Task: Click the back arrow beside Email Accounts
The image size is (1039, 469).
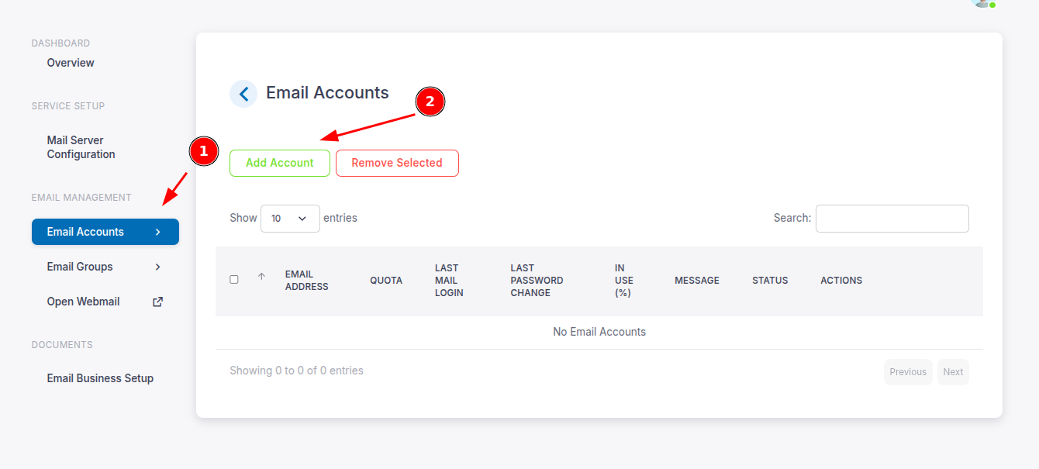Action: pos(243,94)
